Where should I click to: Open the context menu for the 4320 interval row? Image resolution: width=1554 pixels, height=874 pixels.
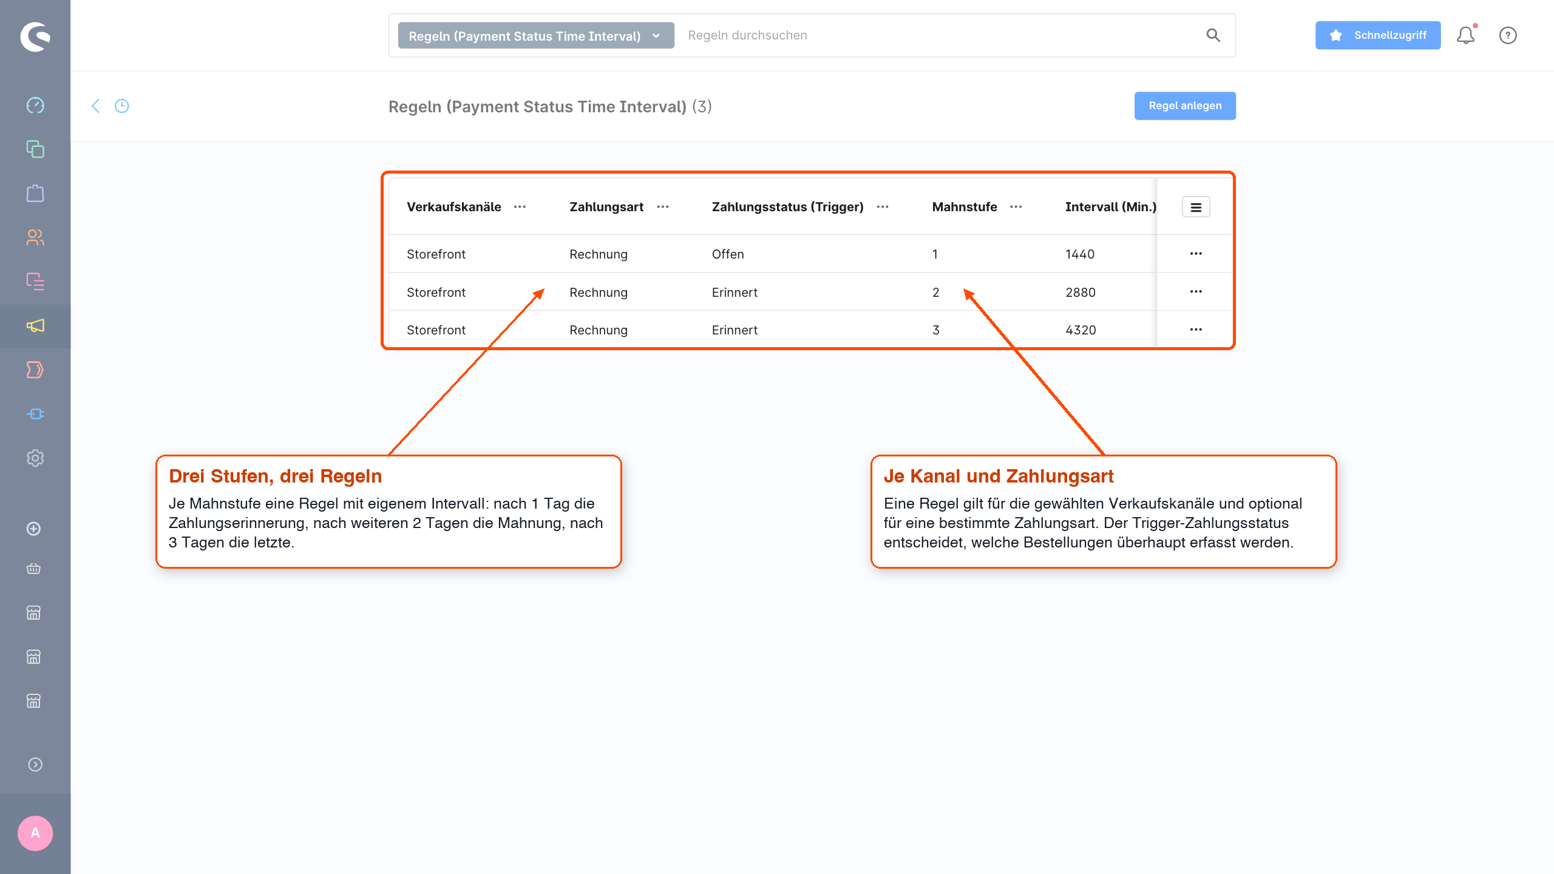click(1196, 330)
